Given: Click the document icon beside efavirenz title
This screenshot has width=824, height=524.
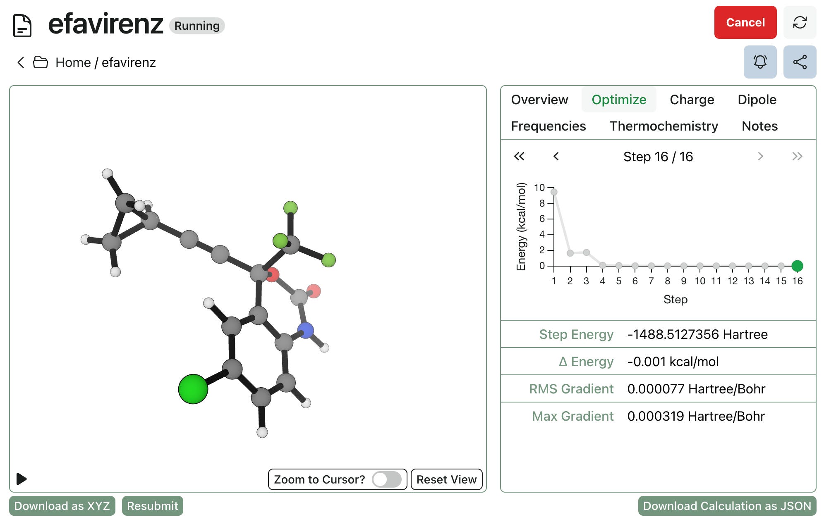Looking at the screenshot, I should click(x=22, y=26).
